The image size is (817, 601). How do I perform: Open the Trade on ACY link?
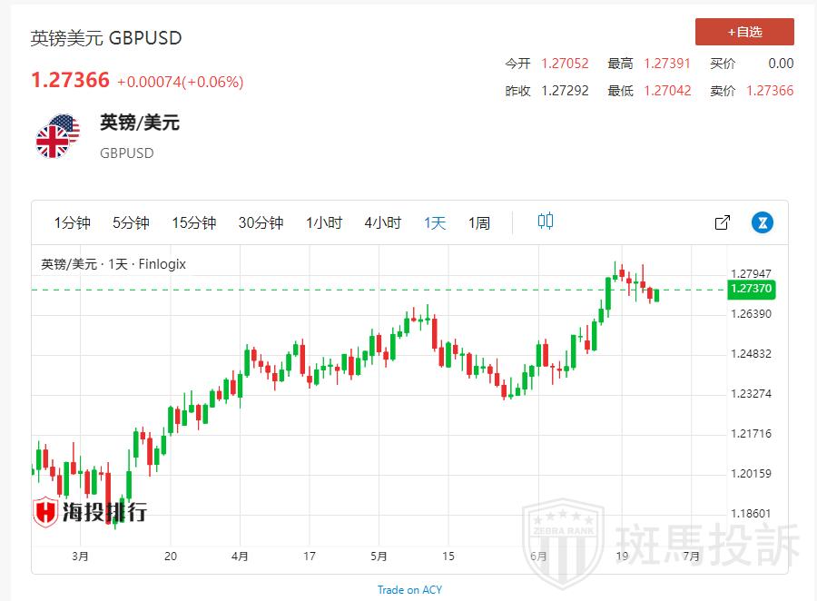409,590
